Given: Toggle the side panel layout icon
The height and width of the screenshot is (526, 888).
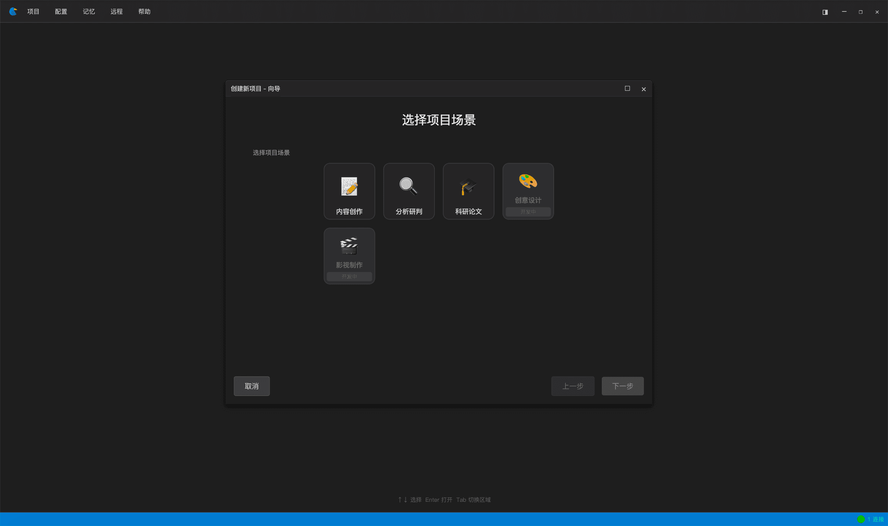Looking at the screenshot, I should click(825, 12).
